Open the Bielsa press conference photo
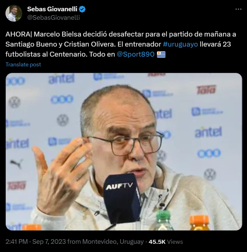Screen dimensions: 247x252 [x=124, y=152]
